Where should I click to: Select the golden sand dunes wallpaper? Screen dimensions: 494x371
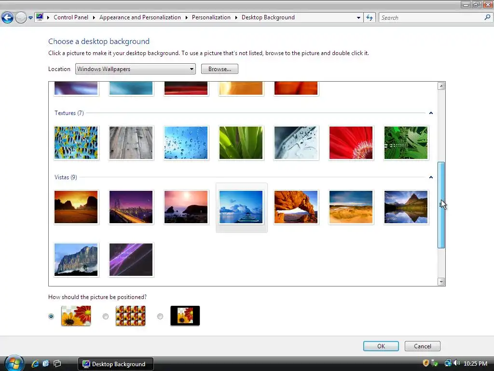pos(351,207)
